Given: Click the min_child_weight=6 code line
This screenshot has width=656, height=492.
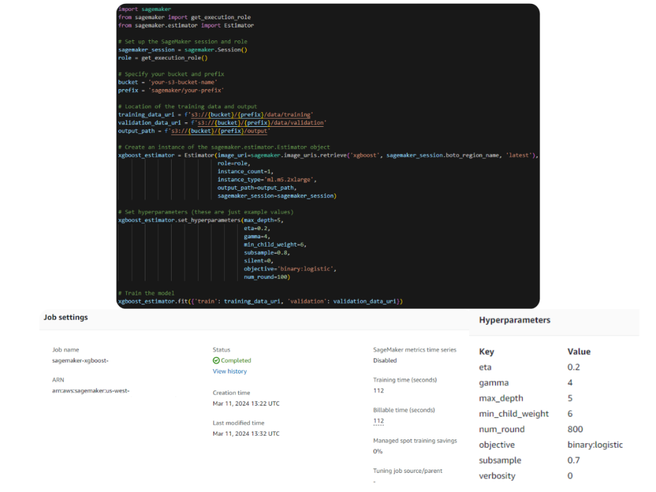Looking at the screenshot, I should click(x=275, y=245).
